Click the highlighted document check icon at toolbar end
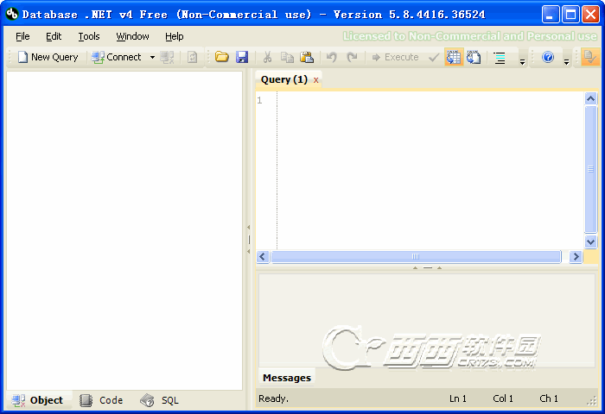 click(x=589, y=57)
